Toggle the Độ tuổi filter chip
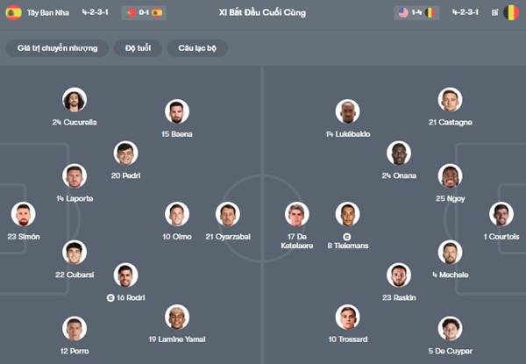This screenshot has width=526, height=364. pos(139,48)
